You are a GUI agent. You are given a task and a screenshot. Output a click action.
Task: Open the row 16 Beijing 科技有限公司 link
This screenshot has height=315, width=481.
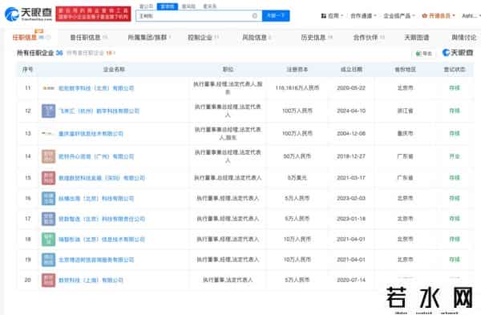coord(96,199)
